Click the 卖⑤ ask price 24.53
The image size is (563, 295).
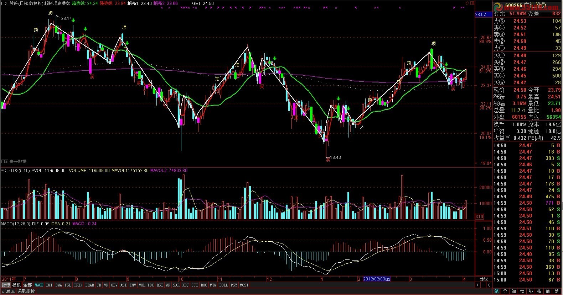click(x=520, y=21)
